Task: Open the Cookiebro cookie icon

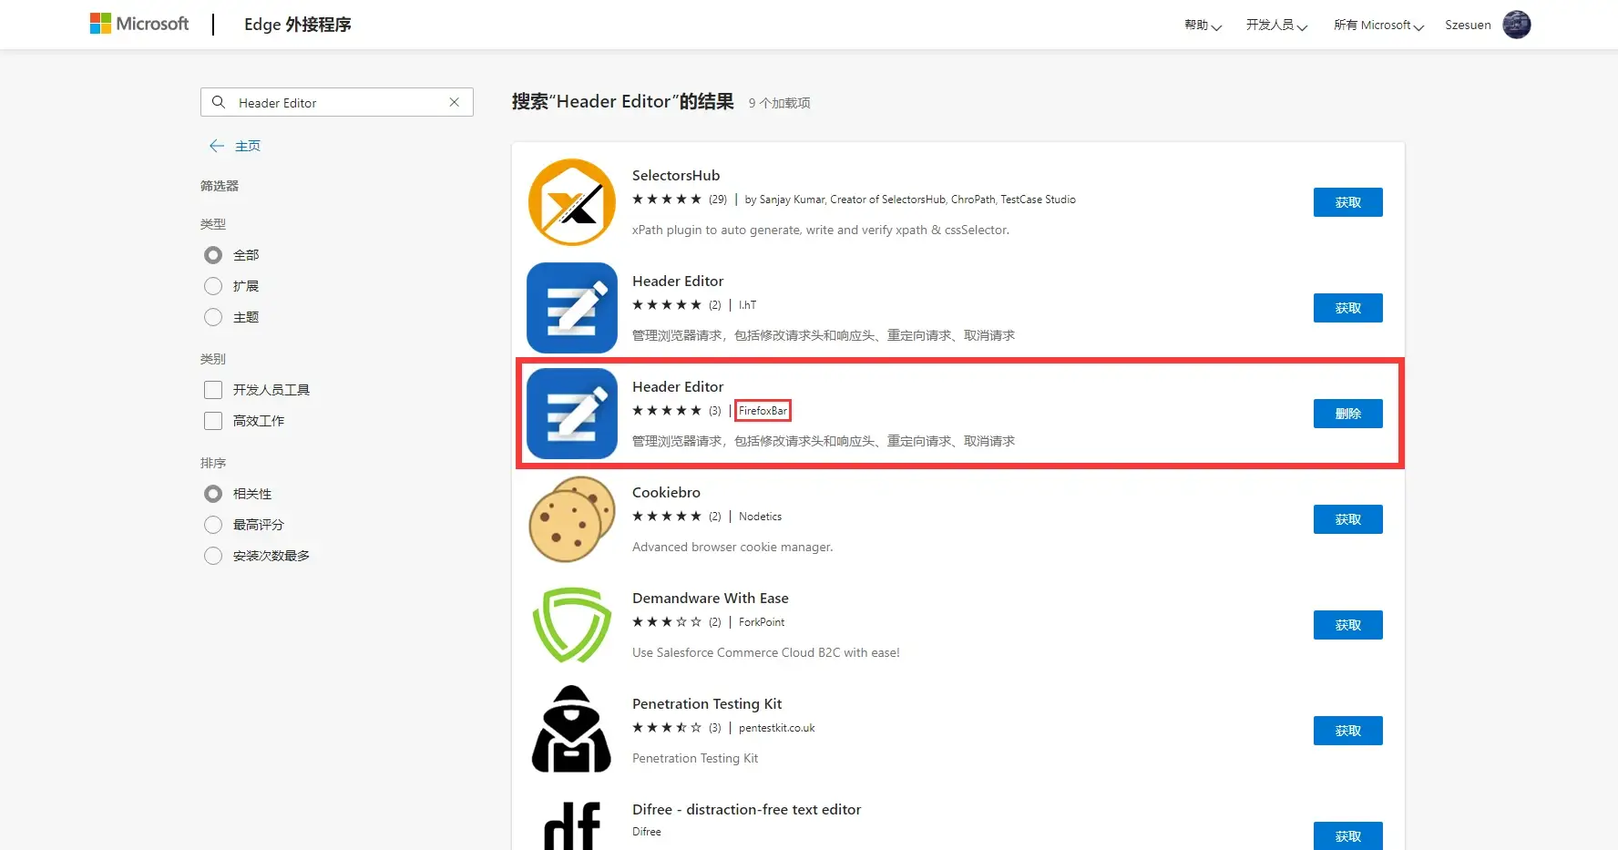Action: 571,519
